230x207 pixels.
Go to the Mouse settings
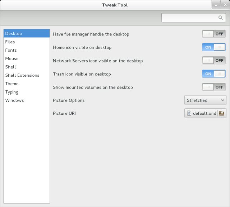27,58
